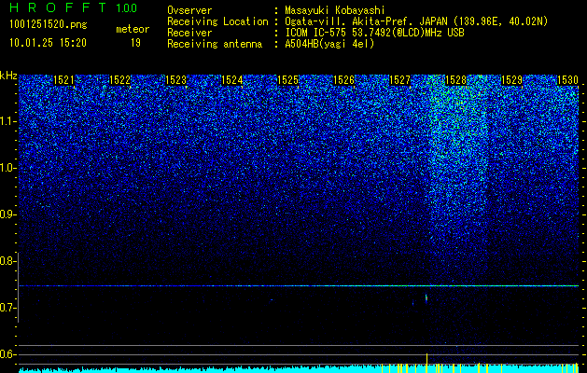Click the 1528 time marker
The image size is (587, 373).
(x=455, y=80)
